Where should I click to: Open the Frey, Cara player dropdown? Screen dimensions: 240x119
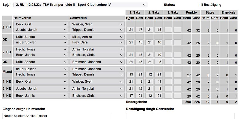point(97,42)
